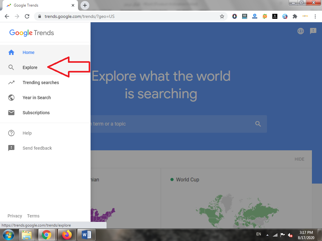This screenshot has width=322, height=241.
Task: Click the blue 'a' badge extension icon
Action: click(255, 16)
